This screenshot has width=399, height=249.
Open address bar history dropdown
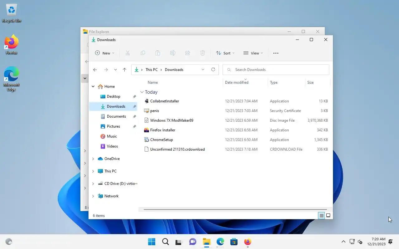click(x=203, y=69)
